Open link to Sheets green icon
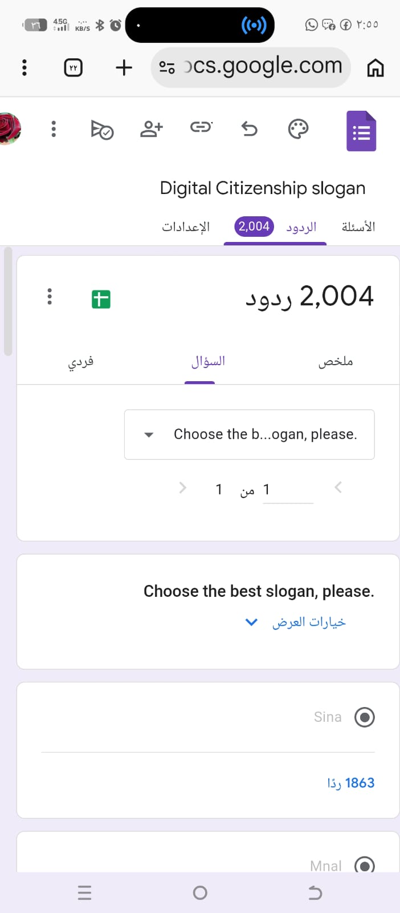This screenshot has height=913, width=400. (x=101, y=299)
